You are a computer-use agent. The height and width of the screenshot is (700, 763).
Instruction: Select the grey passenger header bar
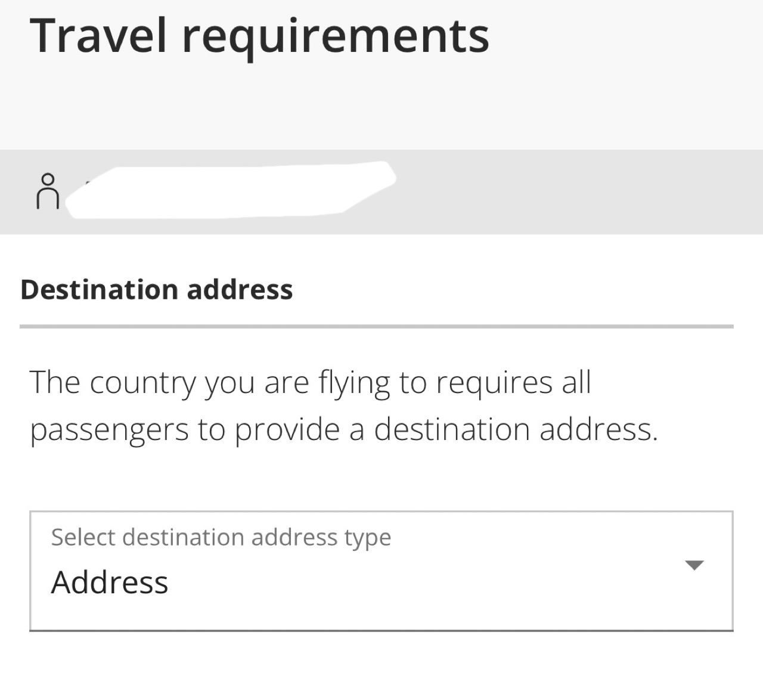coord(381,191)
